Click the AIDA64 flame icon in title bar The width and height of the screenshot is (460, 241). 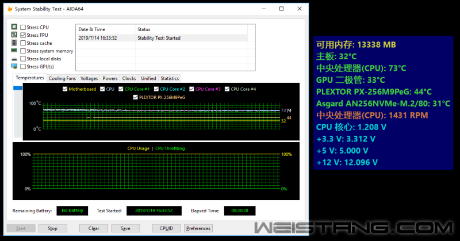(x=8, y=9)
